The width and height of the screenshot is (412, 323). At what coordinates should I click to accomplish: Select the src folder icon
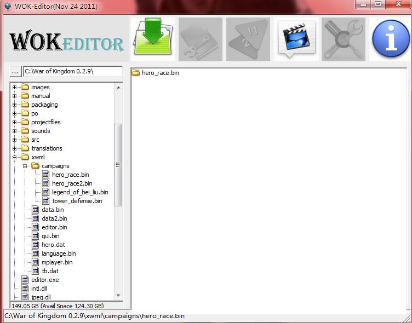(x=25, y=140)
